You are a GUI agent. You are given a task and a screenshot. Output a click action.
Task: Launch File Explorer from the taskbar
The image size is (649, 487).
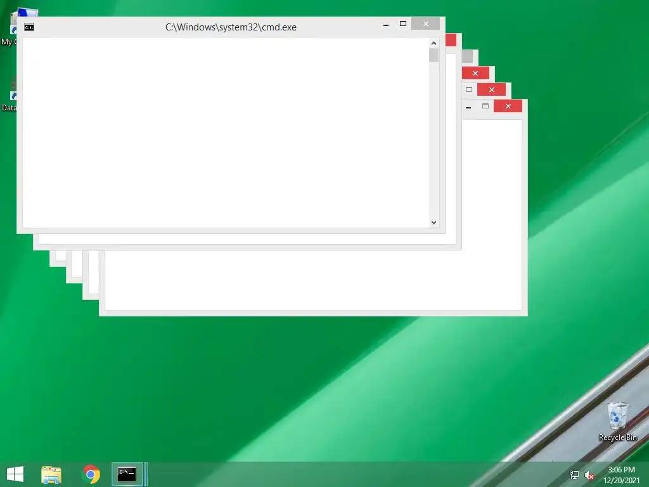pyautogui.click(x=51, y=474)
